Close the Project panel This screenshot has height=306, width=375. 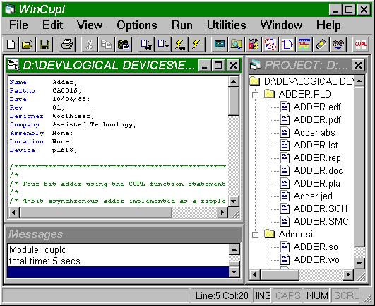358,65
